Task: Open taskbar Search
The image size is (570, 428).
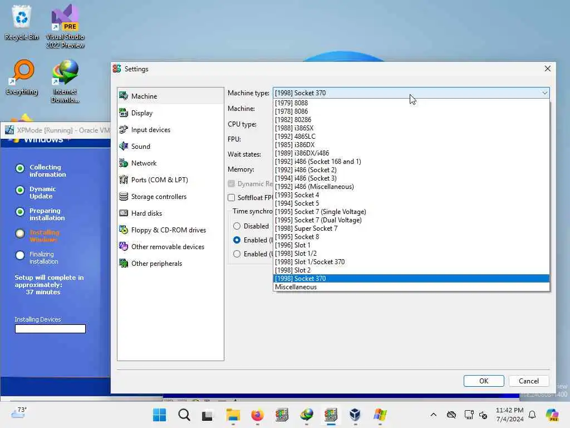Action: [x=184, y=415]
